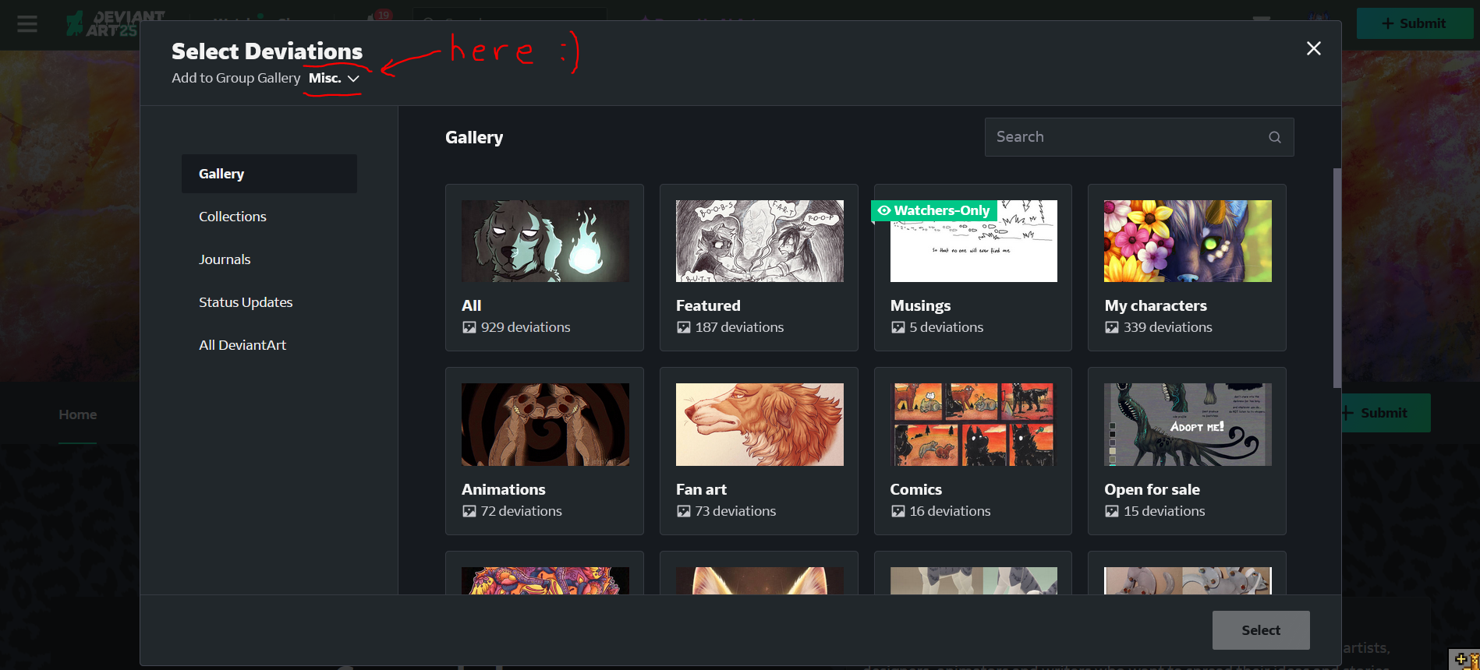Close the Select Deviations dialog

pos(1313,49)
